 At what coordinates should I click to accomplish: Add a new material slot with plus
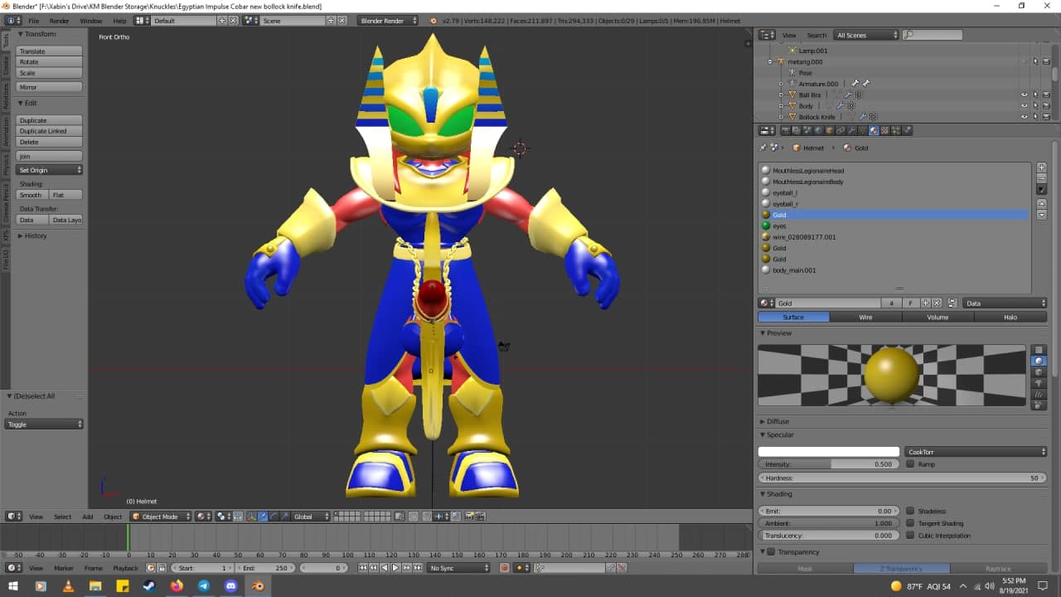pyautogui.click(x=1042, y=167)
